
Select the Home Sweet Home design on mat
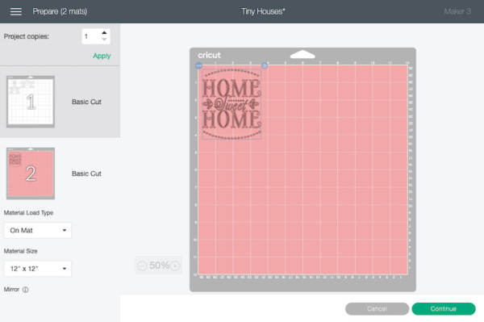pyautogui.click(x=232, y=104)
